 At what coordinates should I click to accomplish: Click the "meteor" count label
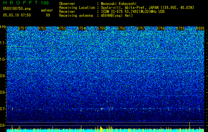coord(47,10)
